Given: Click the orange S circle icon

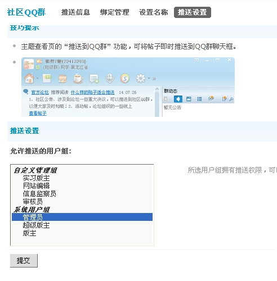Looking at the screenshot, I should 125,78.
